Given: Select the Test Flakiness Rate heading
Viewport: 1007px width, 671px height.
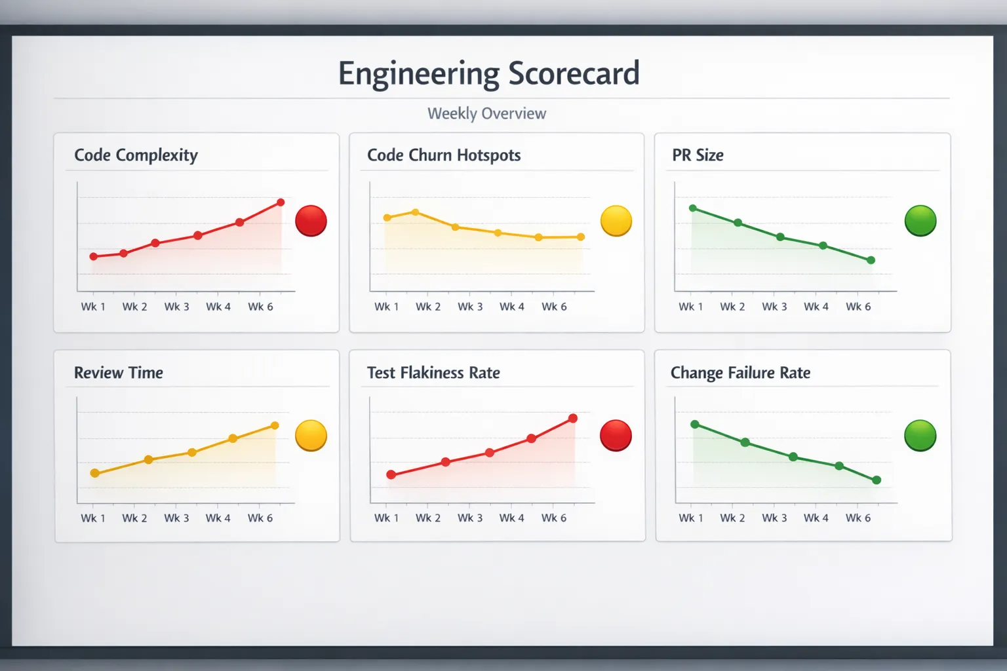Looking at the screenshot, I should pyautogui.click(x=433, y=373).
